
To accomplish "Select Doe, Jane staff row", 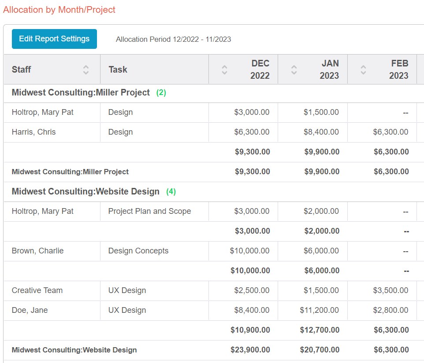I will point(30,310).
